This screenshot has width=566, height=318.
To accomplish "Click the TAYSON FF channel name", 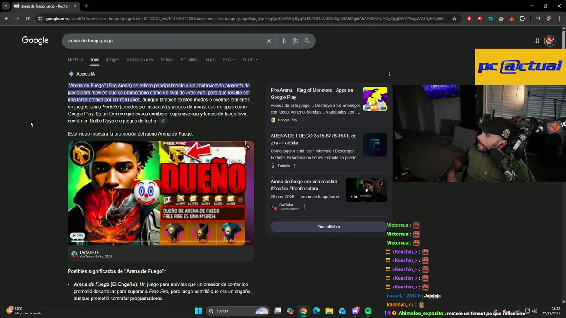I will [89, 252].
